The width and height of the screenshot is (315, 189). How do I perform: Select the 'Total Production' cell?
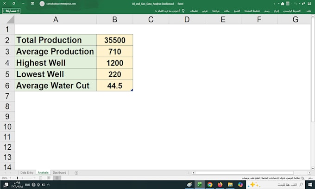tap(56, 40)
